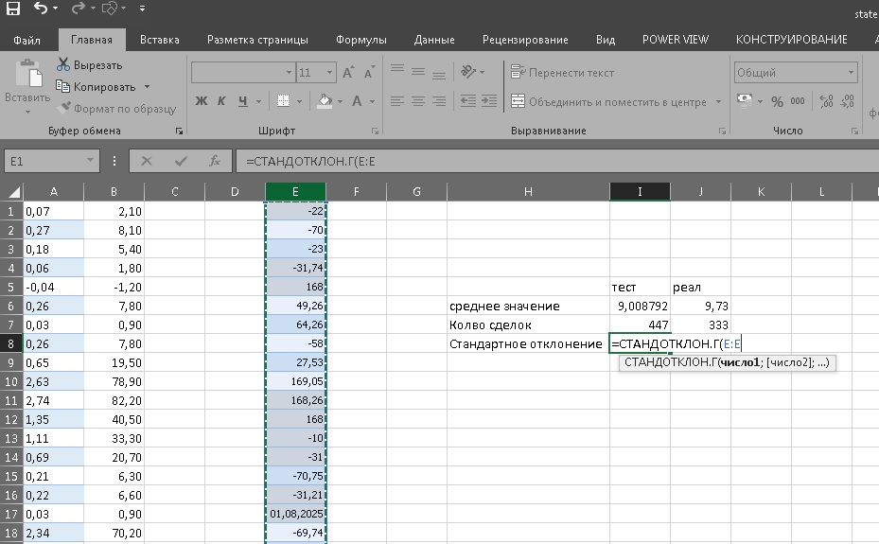Confirm formula entry with checkmark

(181, 162)
